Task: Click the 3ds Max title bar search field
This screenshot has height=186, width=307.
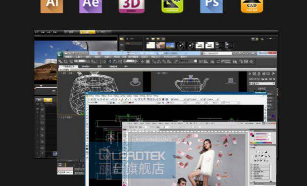Action: coord(217,53)
